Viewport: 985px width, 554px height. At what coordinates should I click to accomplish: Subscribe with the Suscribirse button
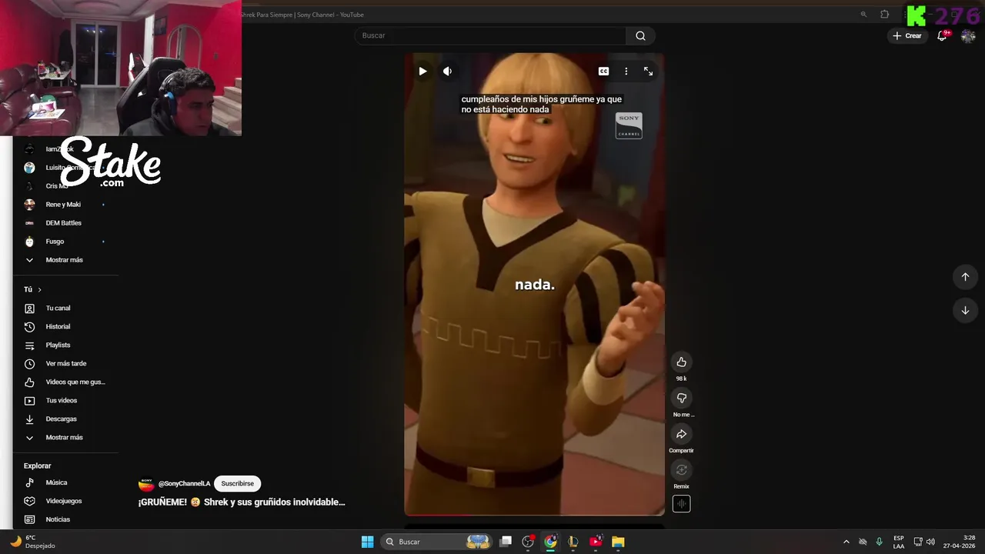tap(237, 483)
